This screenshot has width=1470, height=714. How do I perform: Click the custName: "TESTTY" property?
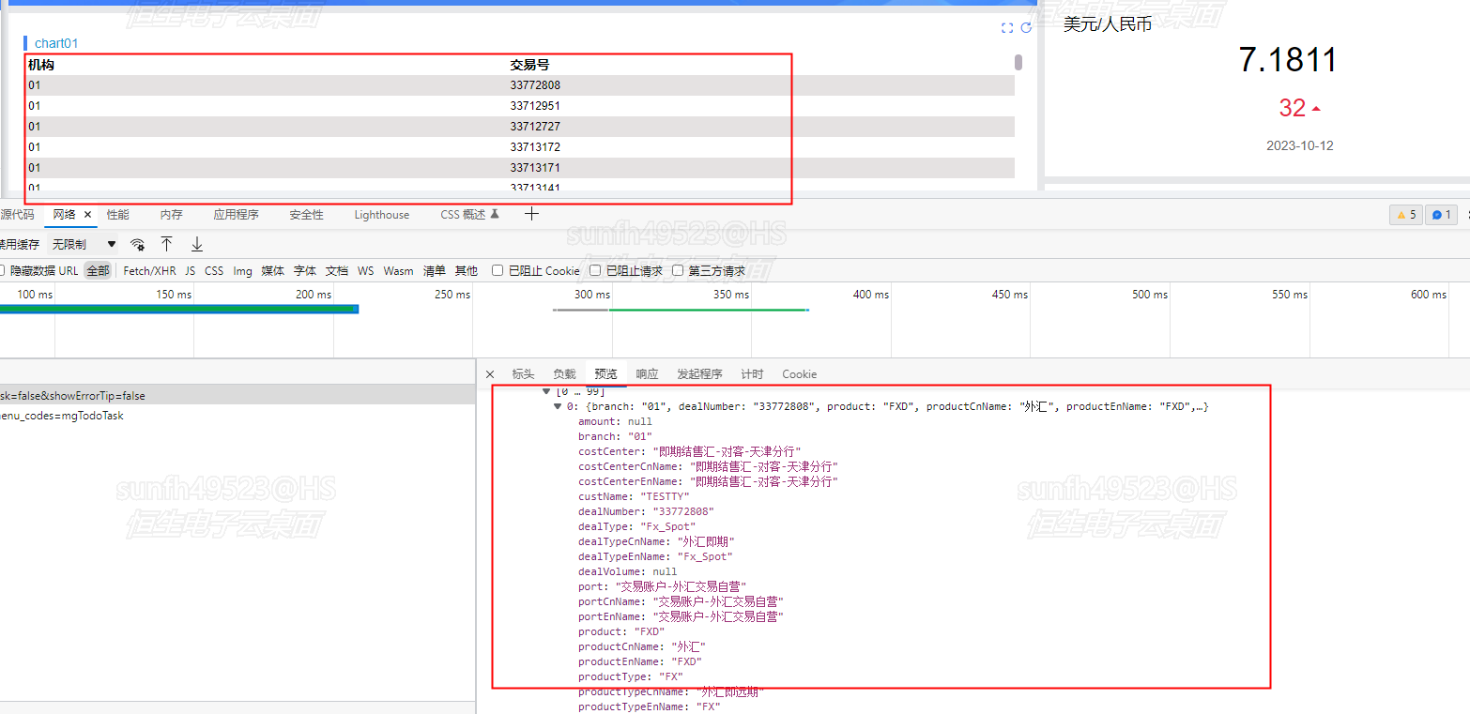tap(634, 496)
